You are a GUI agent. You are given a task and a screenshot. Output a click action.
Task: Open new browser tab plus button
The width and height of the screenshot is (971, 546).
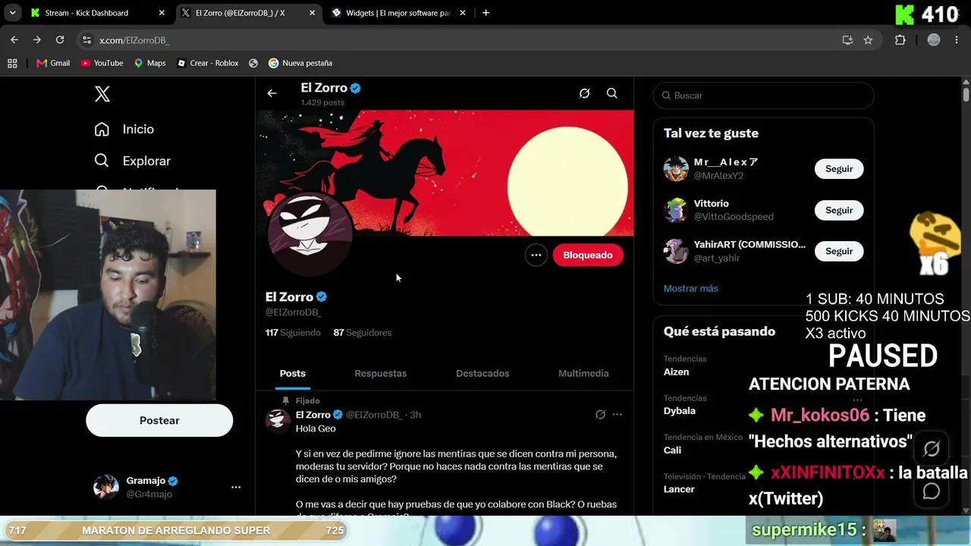[x=485, y=13]
